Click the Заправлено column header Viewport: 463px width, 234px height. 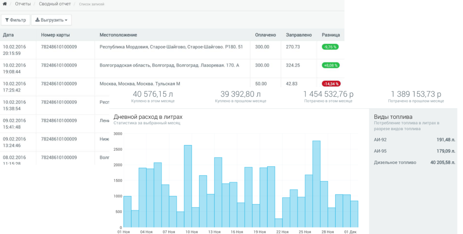(299, 35)
